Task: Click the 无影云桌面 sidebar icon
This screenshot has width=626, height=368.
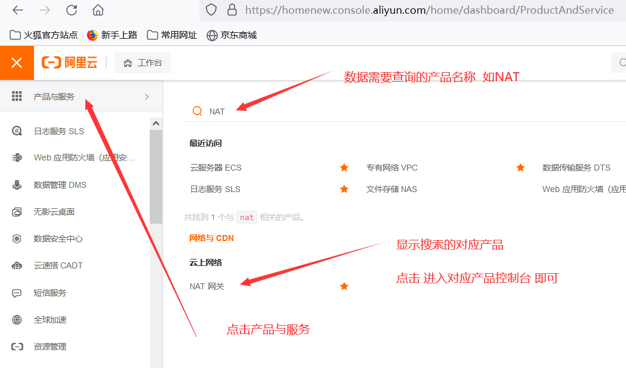Action: pos(17,212)
